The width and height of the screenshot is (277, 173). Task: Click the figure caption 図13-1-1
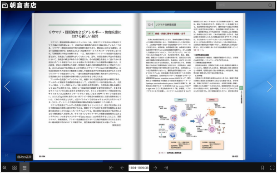pos(170,153)
